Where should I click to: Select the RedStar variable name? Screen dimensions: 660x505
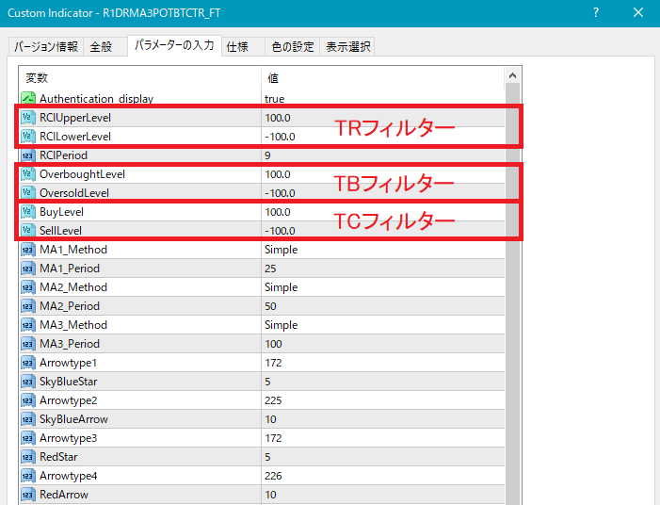(58, 457)
